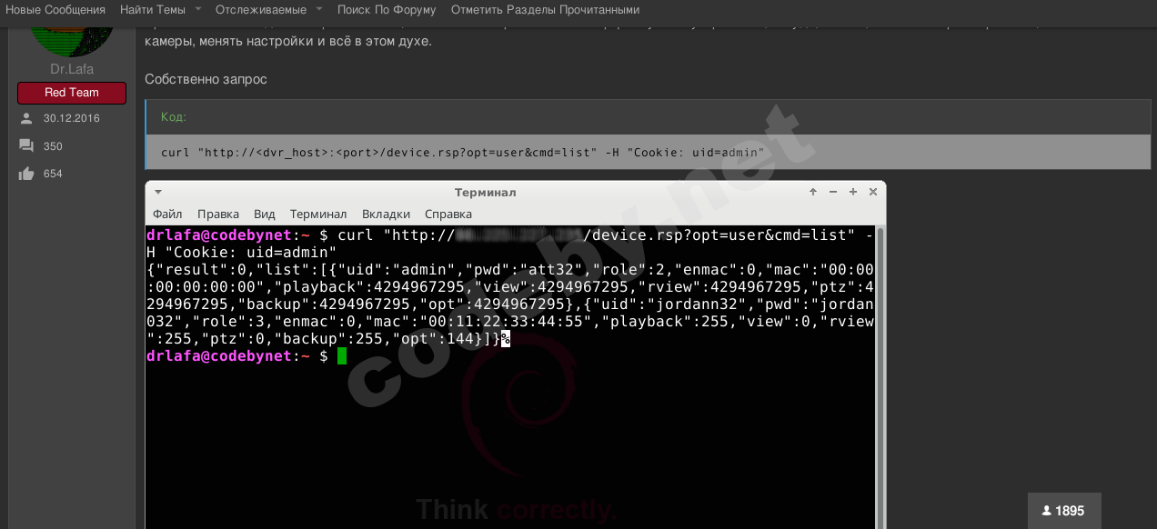Open the Справка menu in terminal
Image resolution: width=1157 pixels, height=529 pixels.
point(448,214)
